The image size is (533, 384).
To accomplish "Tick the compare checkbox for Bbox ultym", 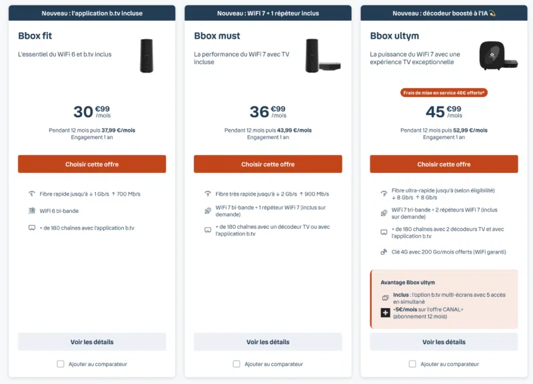I will (412, 364).
